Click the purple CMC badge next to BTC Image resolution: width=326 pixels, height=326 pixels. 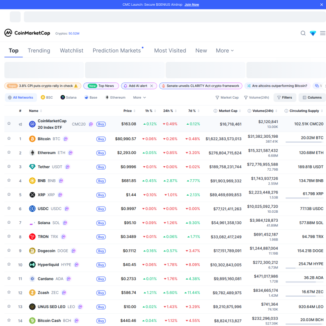pos(66,139)
